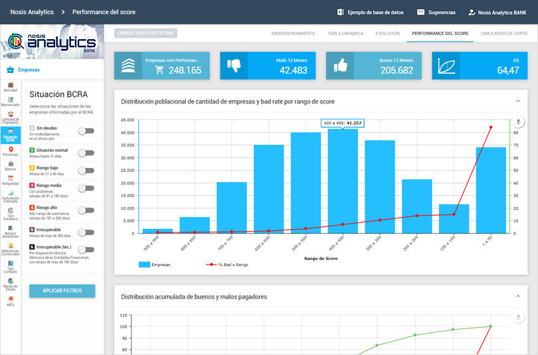Download the score distribution chart
Viewport: 538px width, 355px height.
(x=518, y=121)
